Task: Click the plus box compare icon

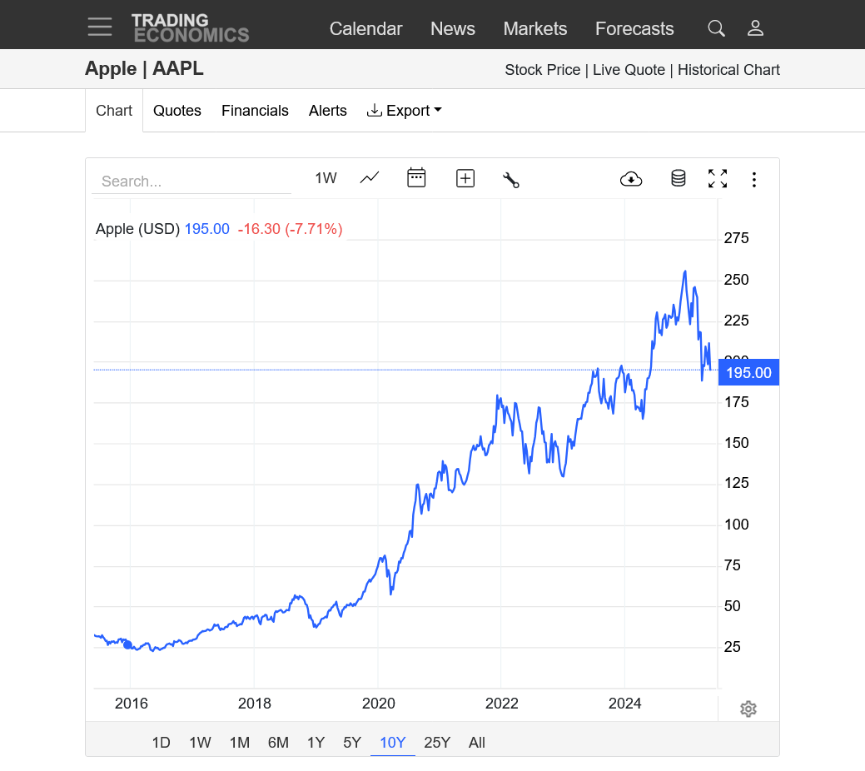Action: [x=465, y=179]
